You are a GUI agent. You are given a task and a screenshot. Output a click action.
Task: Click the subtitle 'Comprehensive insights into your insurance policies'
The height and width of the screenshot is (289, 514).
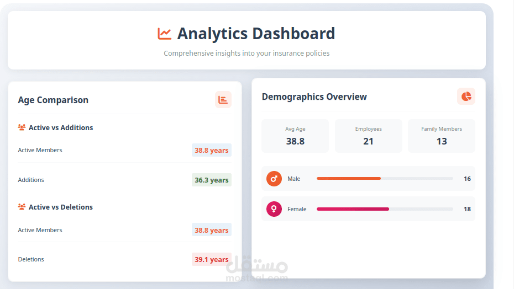[246, 53]
